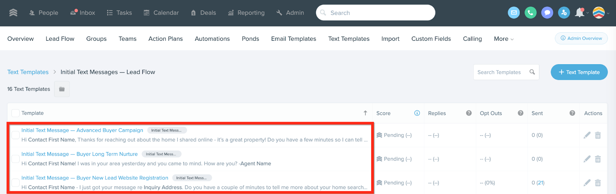The width and height of the screenshot is (616, 194).
Task: Click the notifications bell icon
Action: [x=580, y=13]
